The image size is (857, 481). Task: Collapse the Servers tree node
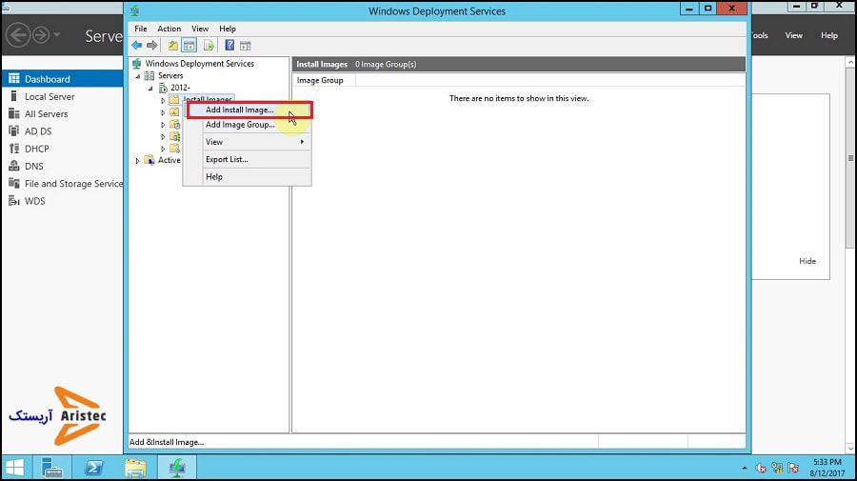coord(137,76)
